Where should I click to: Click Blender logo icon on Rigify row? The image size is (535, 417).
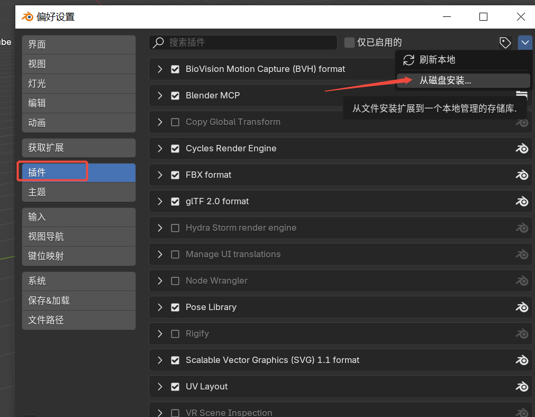[x=522, y=334]
